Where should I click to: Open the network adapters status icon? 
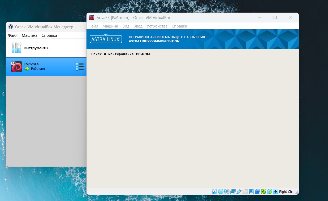tap(233, 191)
